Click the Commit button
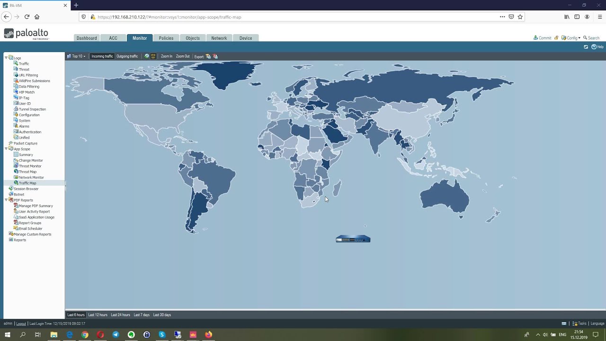Viewport: 606px width, 341px height. [543, 38]
